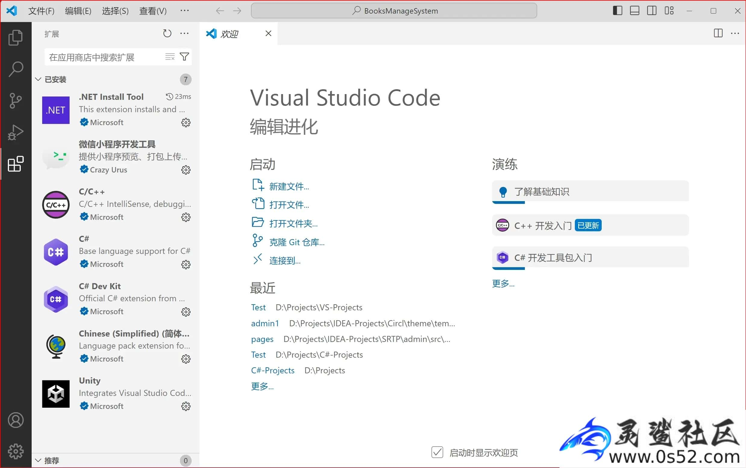Click 打开文件... link
This screenshot has width=746, height=468.
coord(289,205)
